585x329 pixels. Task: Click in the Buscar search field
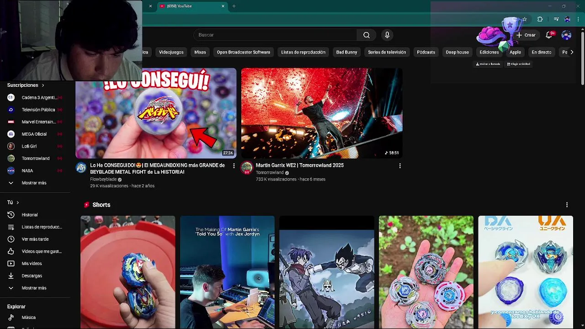(x=275, y=35)
